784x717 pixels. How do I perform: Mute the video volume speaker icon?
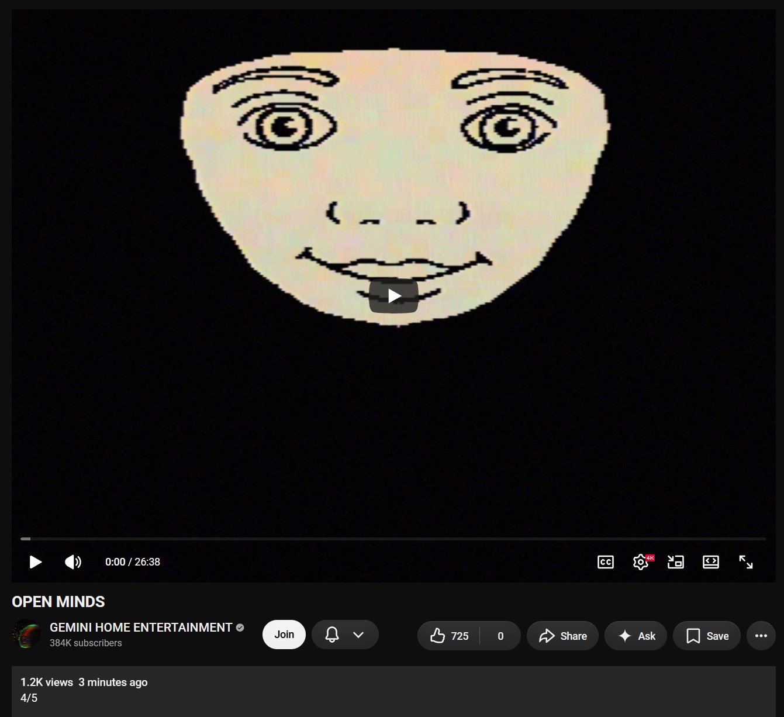(73, 562)
